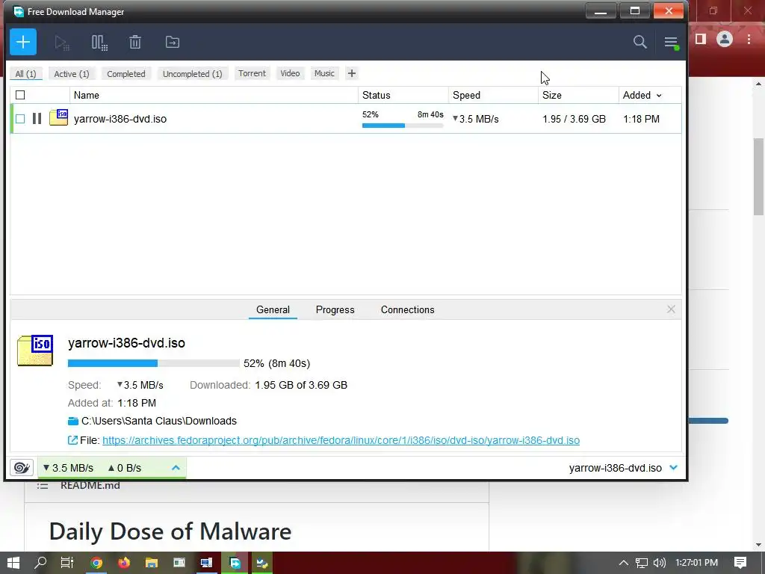
Task: Click the browser page vertical scrollbar
Action: pyautogui.click(x=758, y=176)
